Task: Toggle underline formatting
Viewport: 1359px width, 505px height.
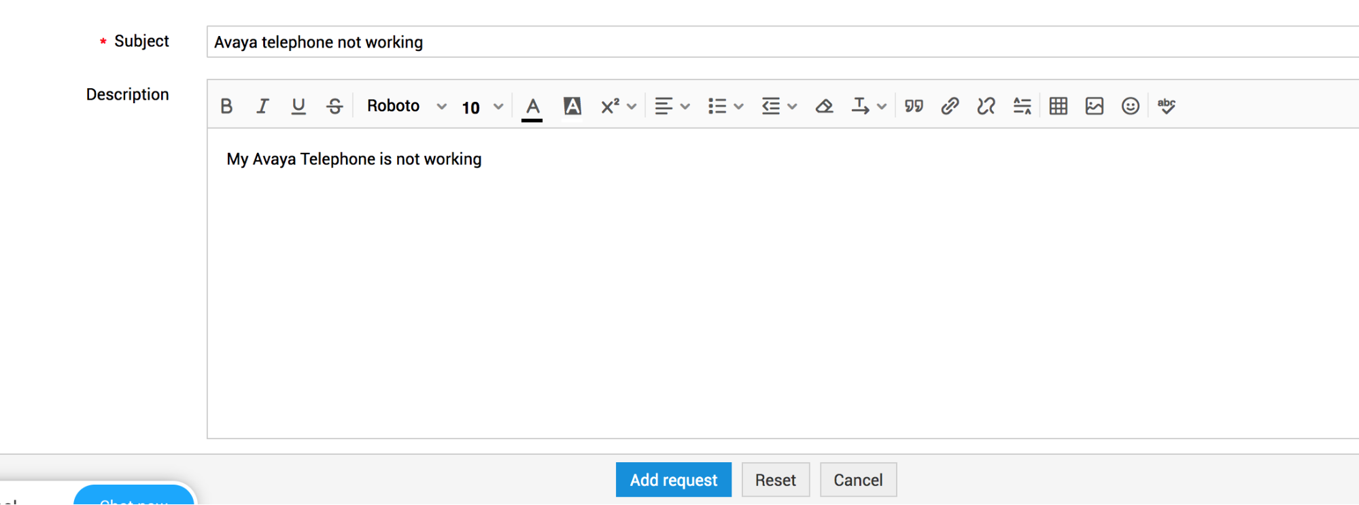Action: coord(298,106)
